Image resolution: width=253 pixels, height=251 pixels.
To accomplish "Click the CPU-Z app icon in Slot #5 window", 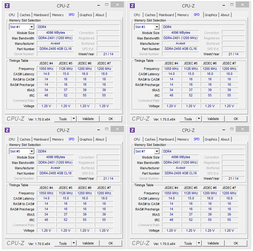I will (7, 130).
